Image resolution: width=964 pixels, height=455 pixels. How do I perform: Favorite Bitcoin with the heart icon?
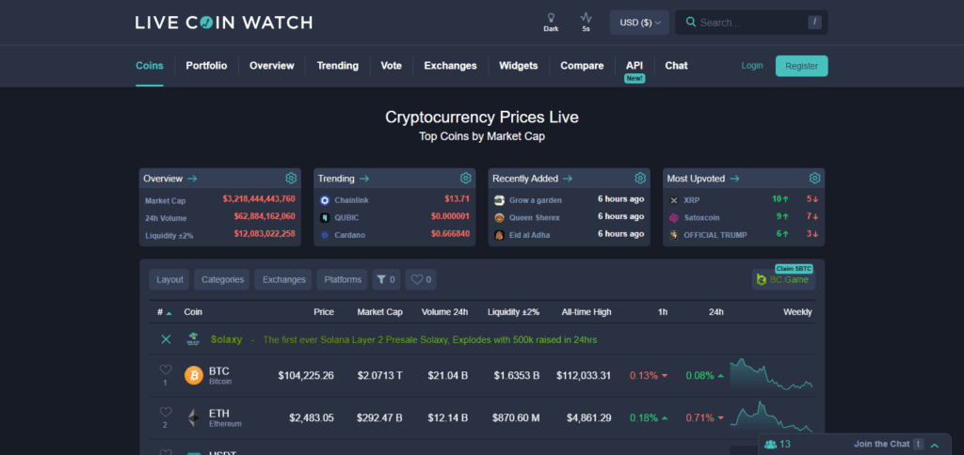(x=166, y=371)
